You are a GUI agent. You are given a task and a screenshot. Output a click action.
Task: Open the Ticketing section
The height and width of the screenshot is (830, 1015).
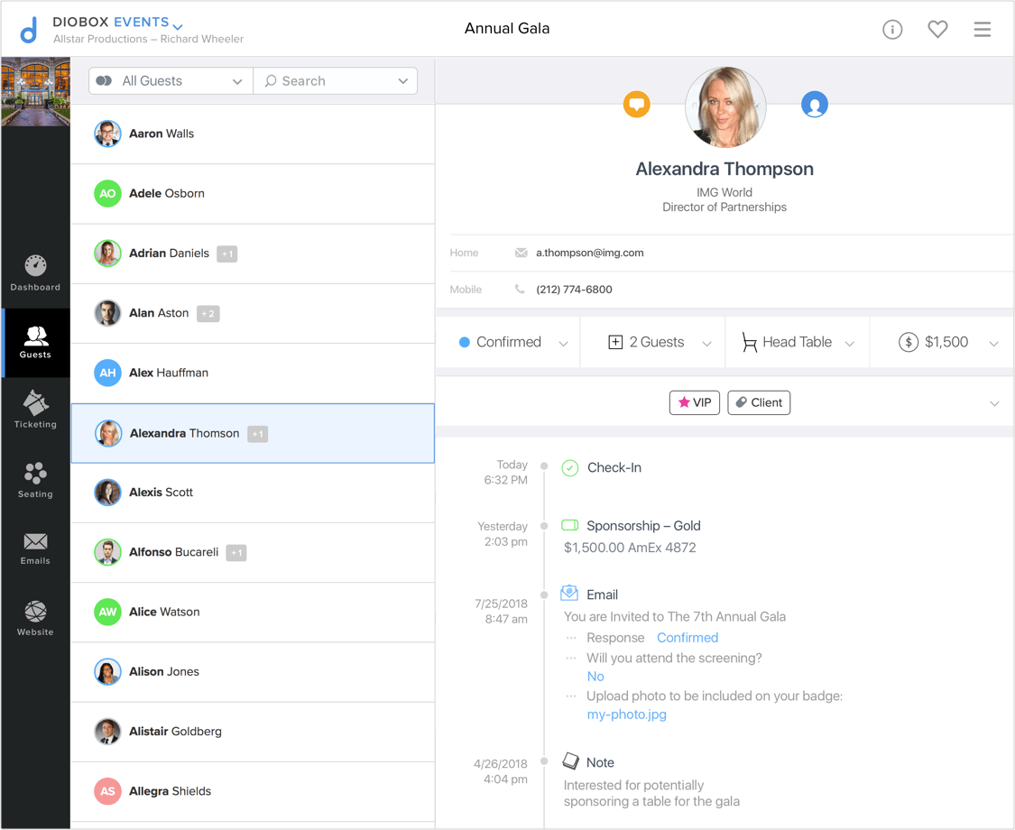pos(35,410)
